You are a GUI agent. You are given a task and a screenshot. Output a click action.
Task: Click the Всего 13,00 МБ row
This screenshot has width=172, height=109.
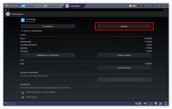coord(86,38)
